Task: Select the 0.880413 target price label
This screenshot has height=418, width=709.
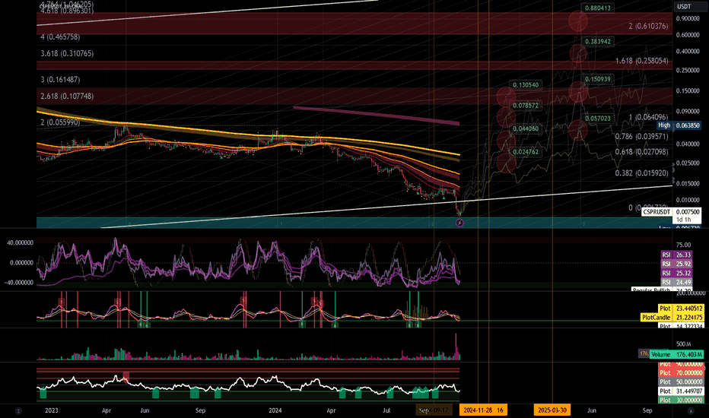Action: coord(598,8)
